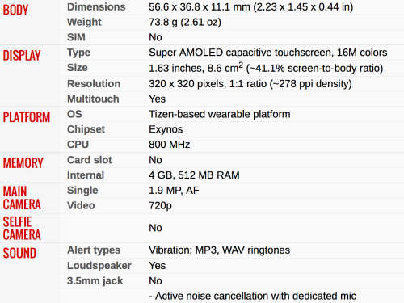Open the Chipset spec label
The image size is (404, 303).
pyautogui.click(x=86, y=129)
